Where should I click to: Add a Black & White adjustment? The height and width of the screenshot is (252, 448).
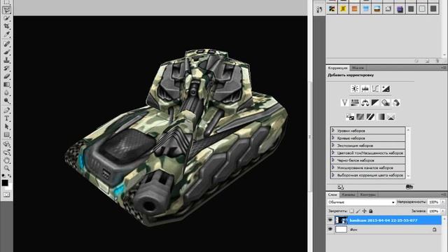click(x=375, y=103)
